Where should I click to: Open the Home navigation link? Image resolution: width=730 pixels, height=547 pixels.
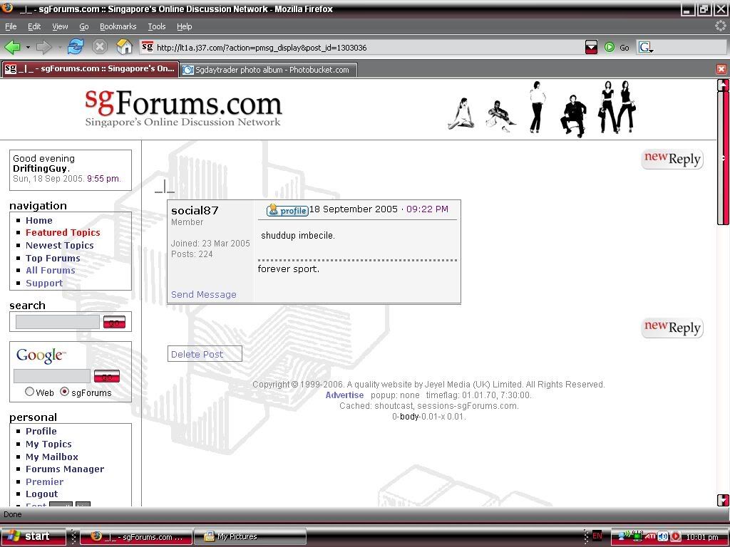coord(38,221)
